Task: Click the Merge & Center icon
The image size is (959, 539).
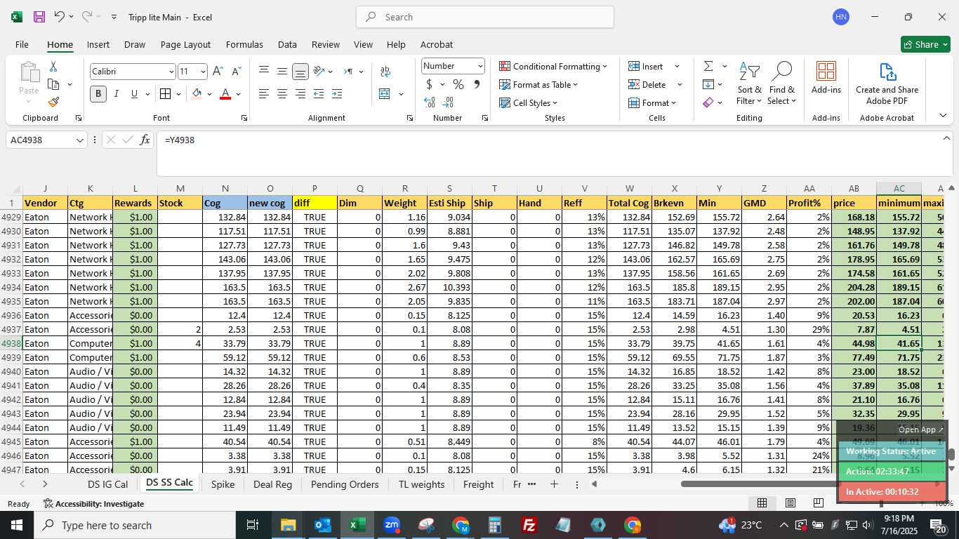Action: pyautogui.click(x=384, y=94)
